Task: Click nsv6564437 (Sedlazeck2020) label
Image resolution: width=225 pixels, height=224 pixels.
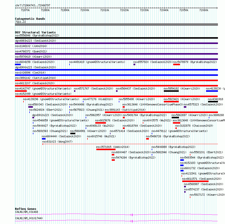Action: click(136, 88)
